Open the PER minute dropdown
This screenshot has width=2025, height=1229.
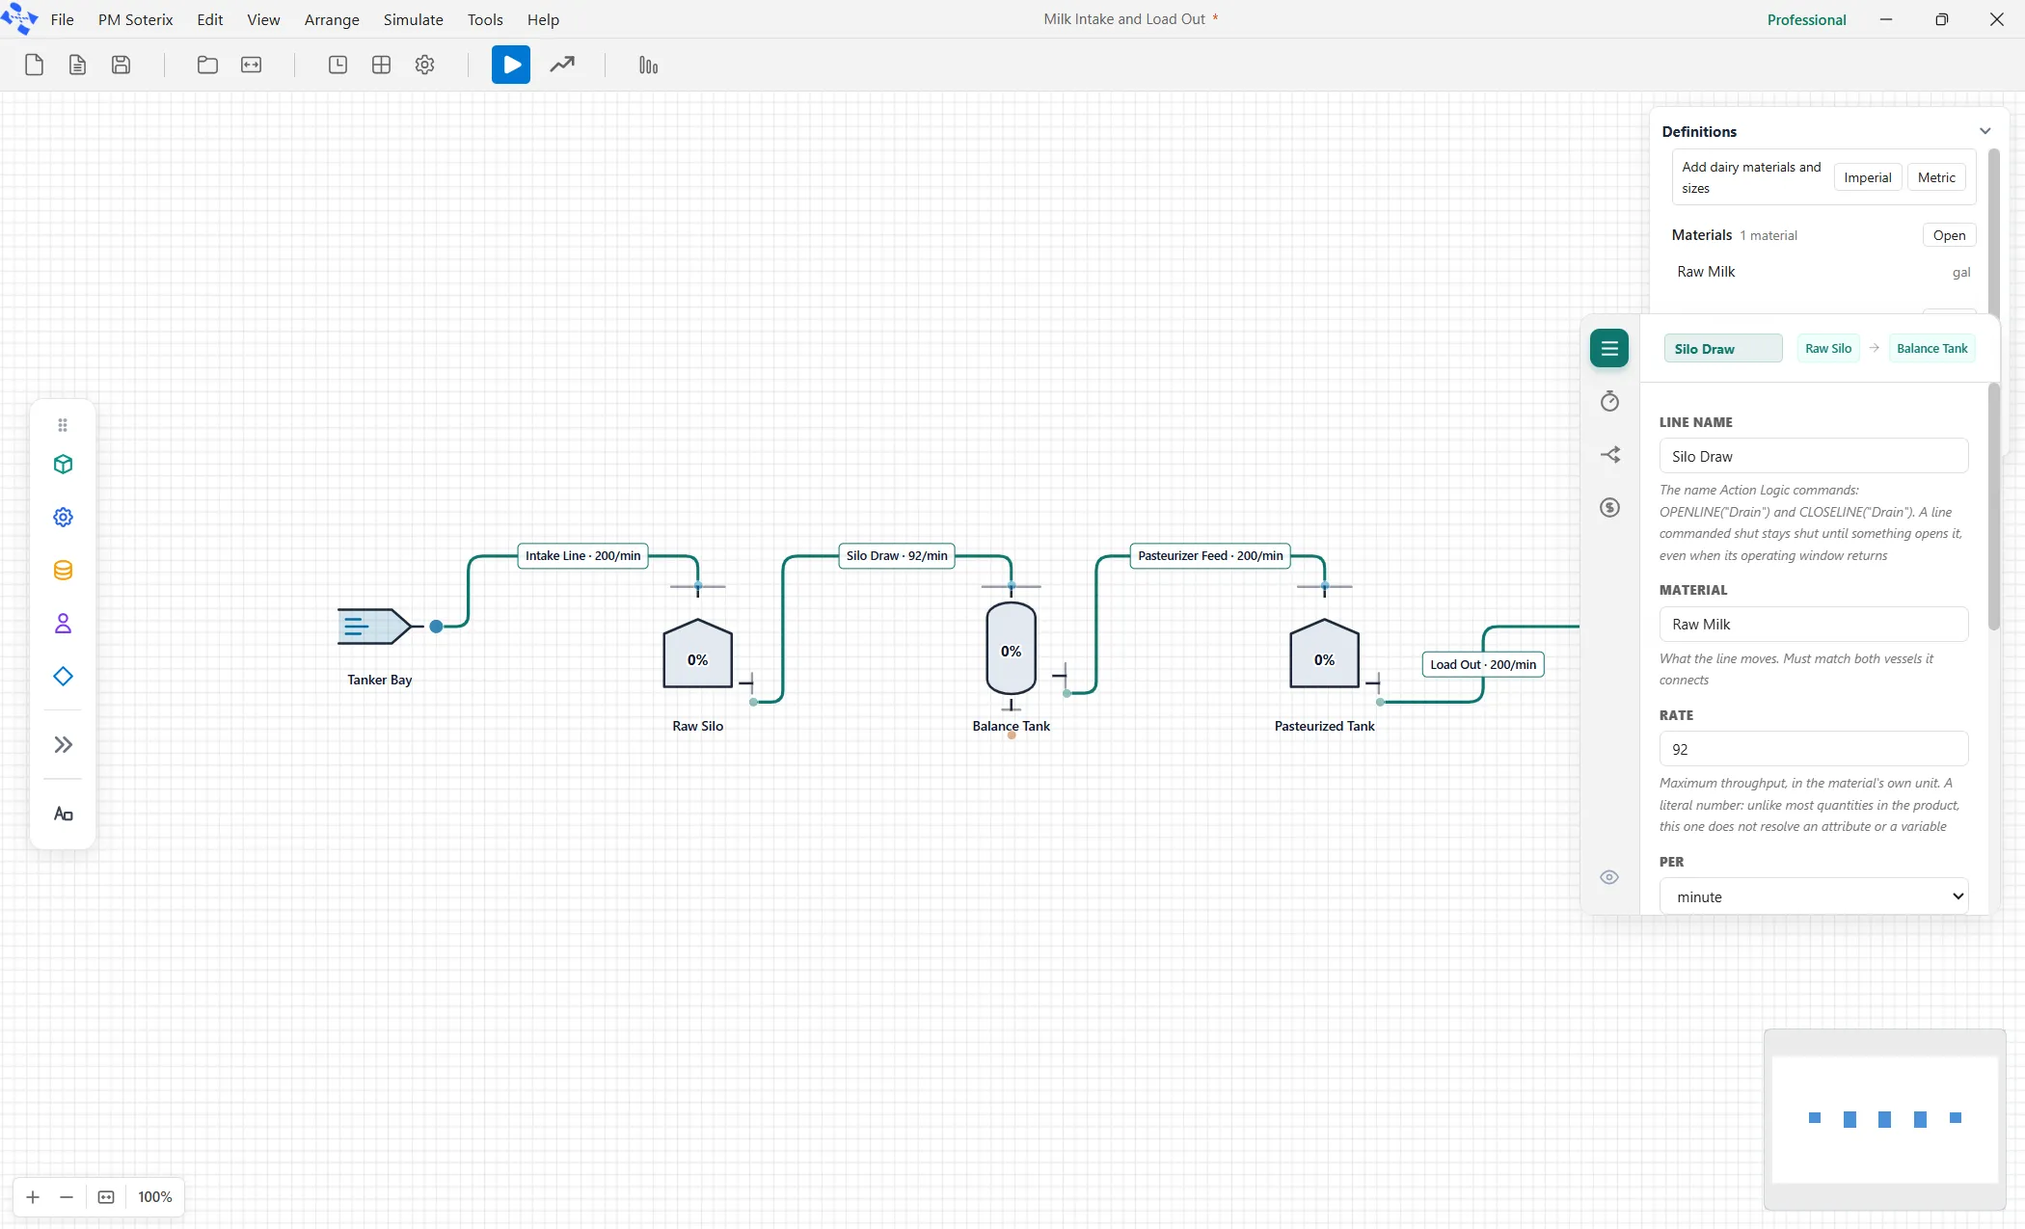click(1813, 896)
